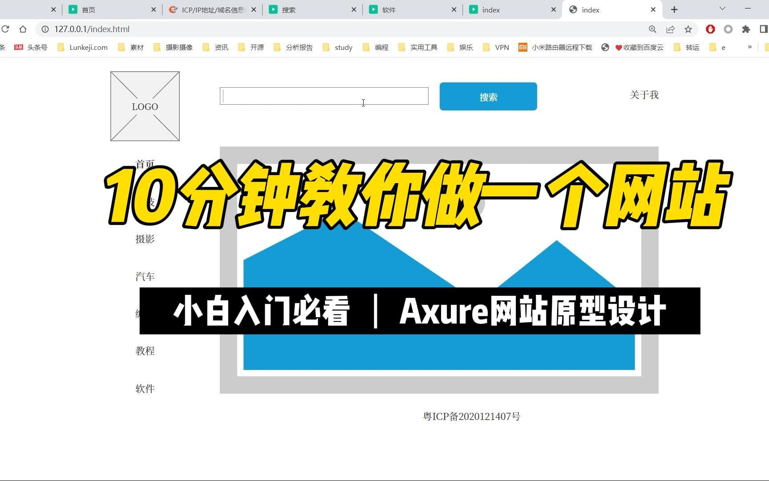The width and height of the screenshot is (769, 481).
Task: Click the share page icon
Action: (x=670, y=29)
